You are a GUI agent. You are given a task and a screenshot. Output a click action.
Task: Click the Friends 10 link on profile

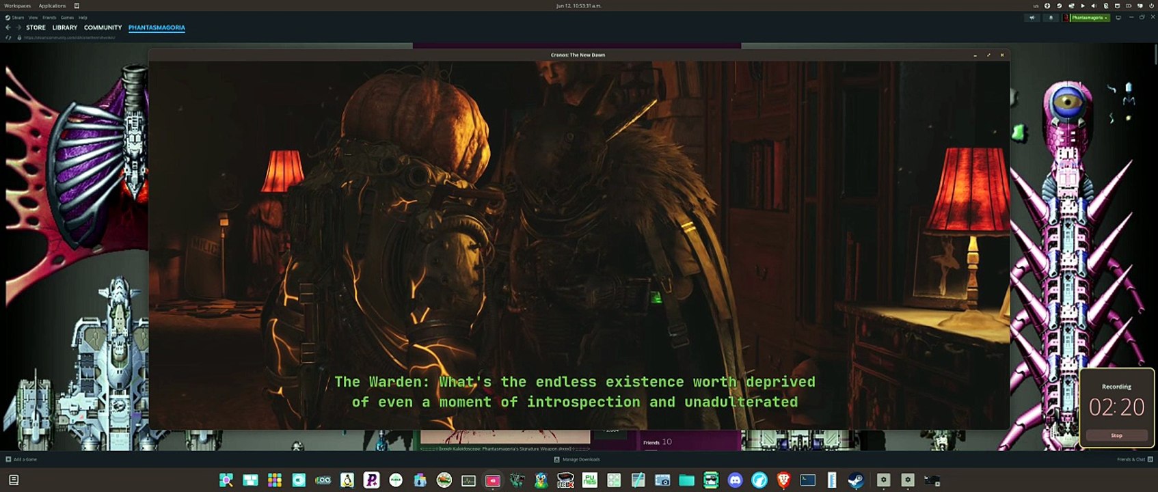pyautogui.click(x=658, y=442)
